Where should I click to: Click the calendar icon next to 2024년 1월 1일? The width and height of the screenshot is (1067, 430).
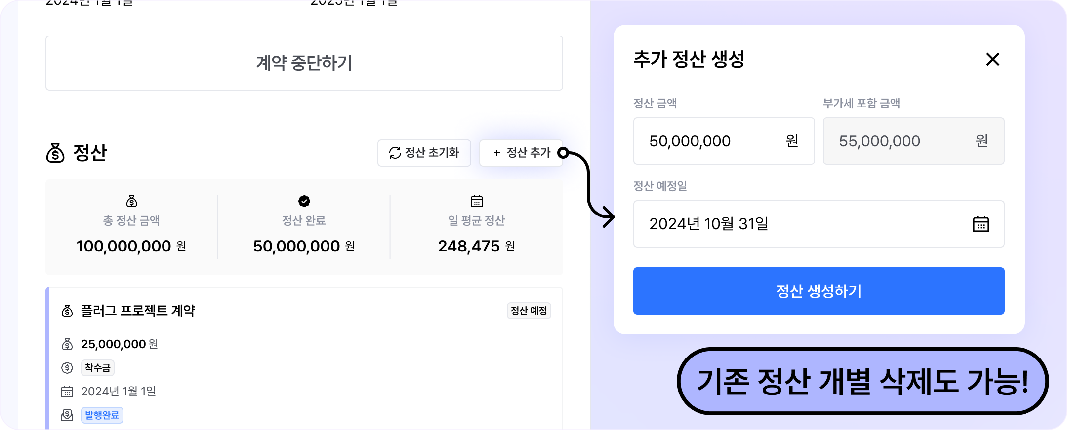[x=67, y=392]
